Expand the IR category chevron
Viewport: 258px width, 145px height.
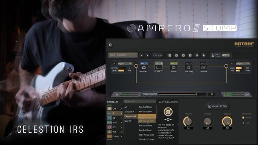point(121,113)
